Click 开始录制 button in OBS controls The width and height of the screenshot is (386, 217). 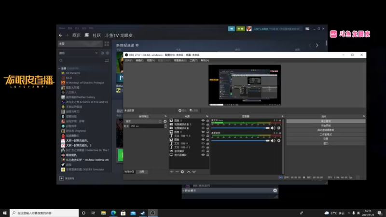[x=326, y=126]
